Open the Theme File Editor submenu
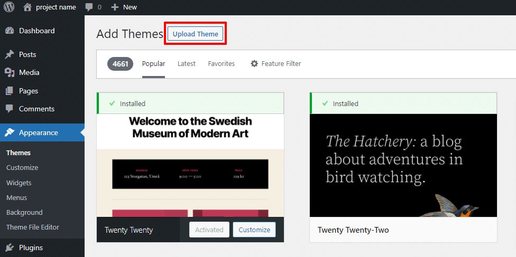This screenshot has height=257, width=516. [33, 227]
